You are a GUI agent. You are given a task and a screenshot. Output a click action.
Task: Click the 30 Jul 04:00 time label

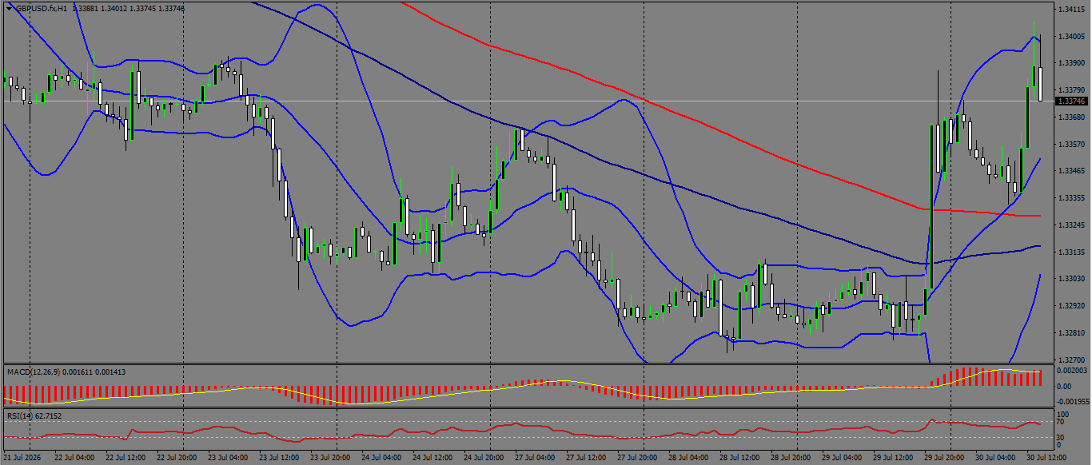coord(996,459)
